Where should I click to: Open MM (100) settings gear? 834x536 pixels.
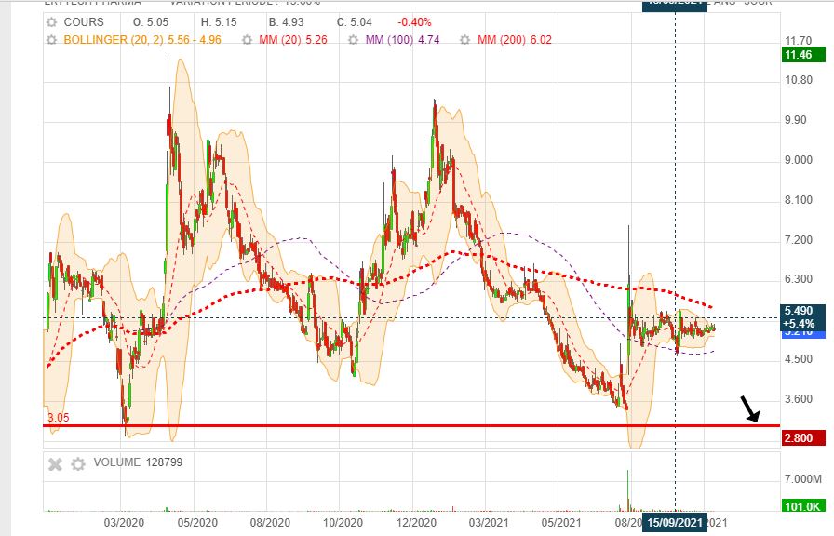[x=353, y=40]
